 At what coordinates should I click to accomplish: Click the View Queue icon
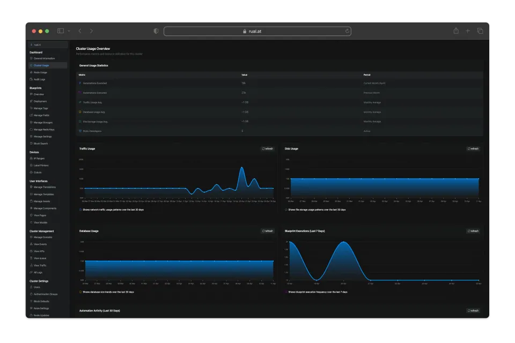(31, 258)
